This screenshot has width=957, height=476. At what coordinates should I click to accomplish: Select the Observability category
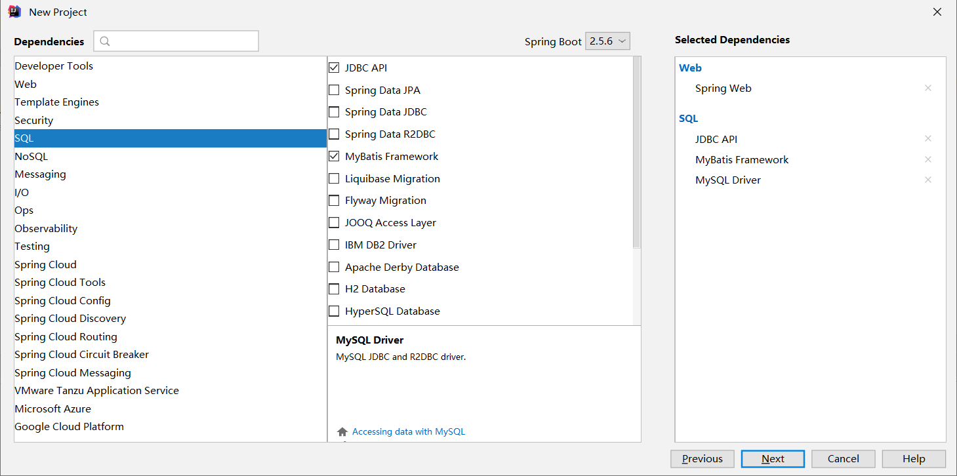[x=171, y=228]
